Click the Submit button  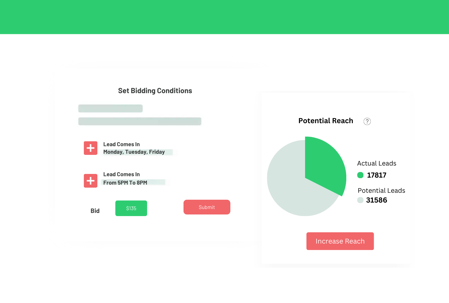(207, 207)
